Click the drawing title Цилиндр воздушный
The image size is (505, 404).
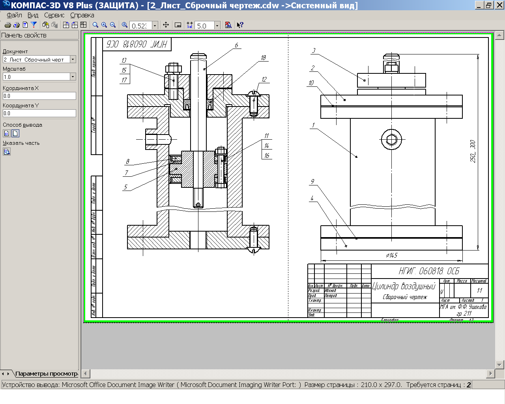click(404, 286)
